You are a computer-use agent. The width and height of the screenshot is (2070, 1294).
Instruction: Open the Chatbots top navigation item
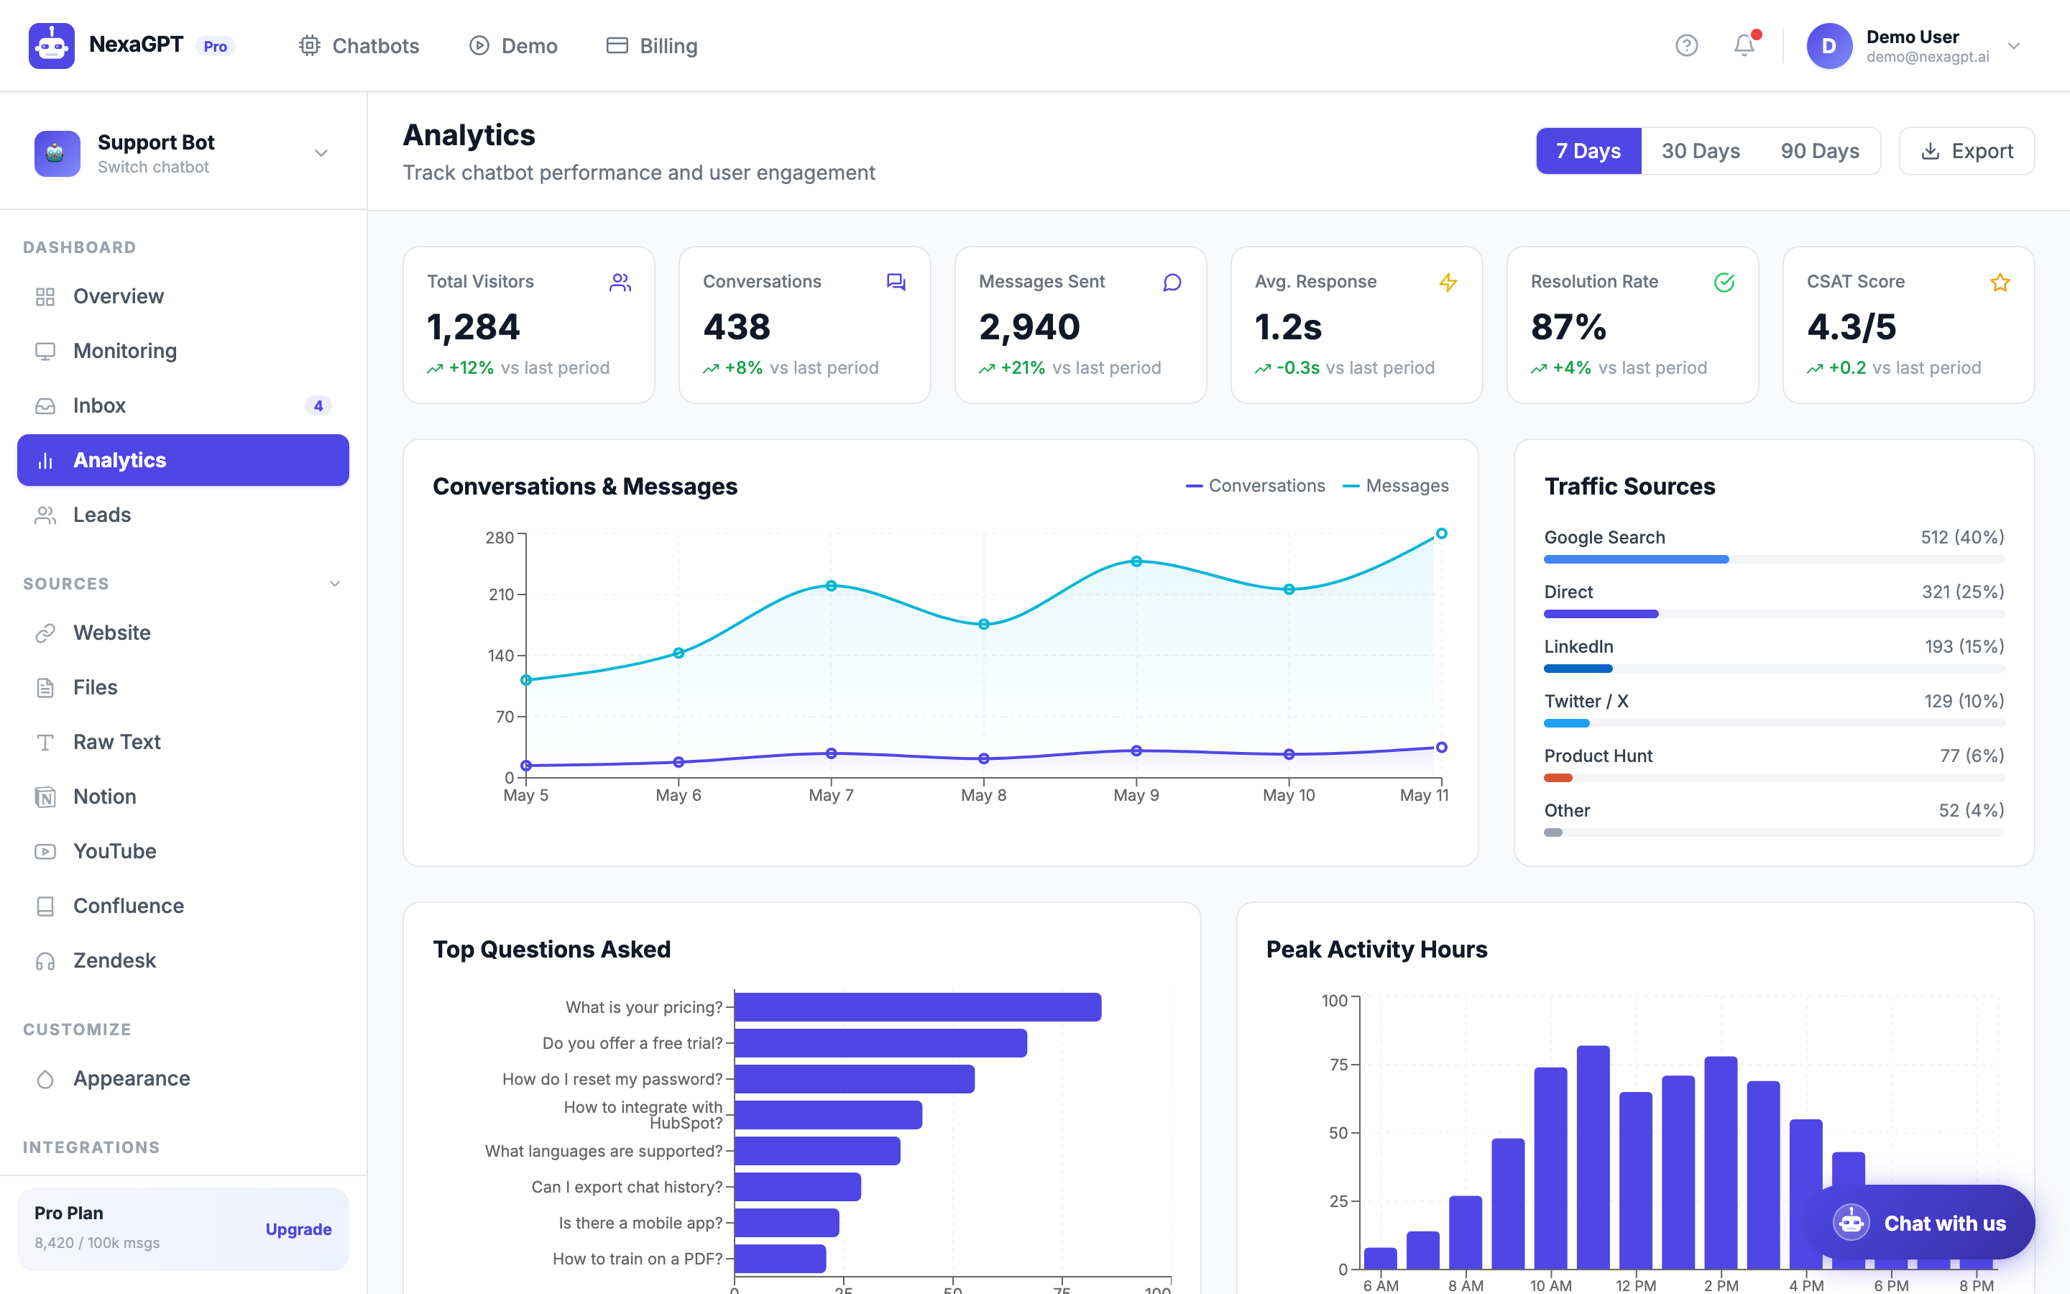coord(359,45)
